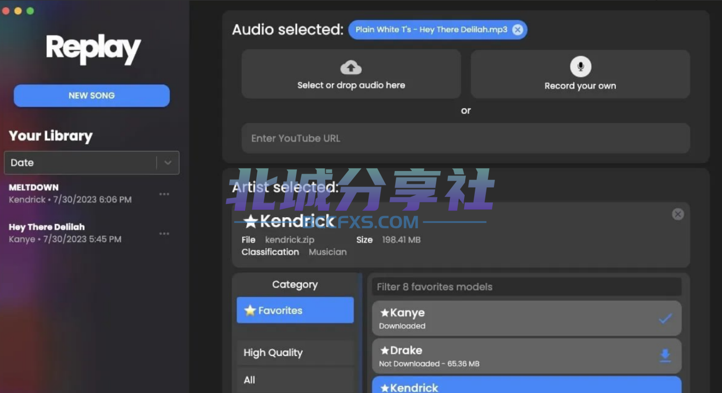Click Select or drop audio here
Image resolution: width=722 pixels, height=393 pixels.
351,74
